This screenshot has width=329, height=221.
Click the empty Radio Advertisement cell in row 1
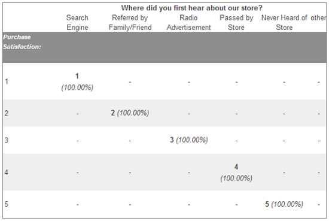(x=189, y=82)
